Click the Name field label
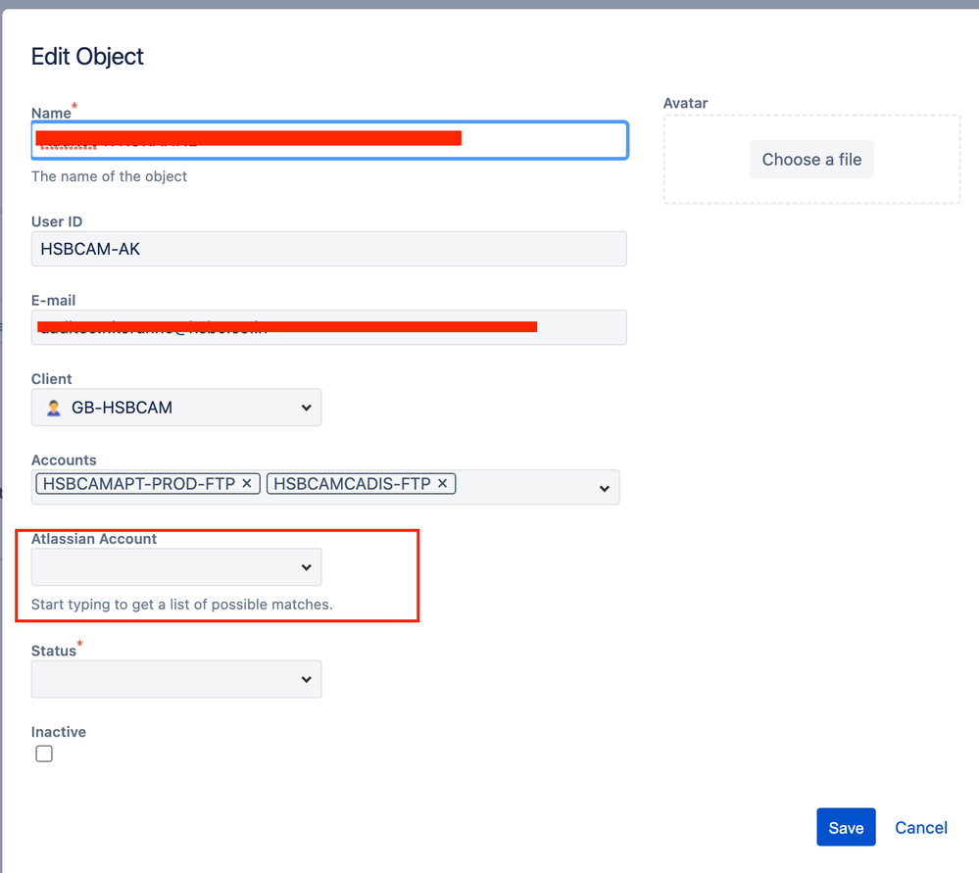This screenshot has height=873, width=979. point(51,113)
